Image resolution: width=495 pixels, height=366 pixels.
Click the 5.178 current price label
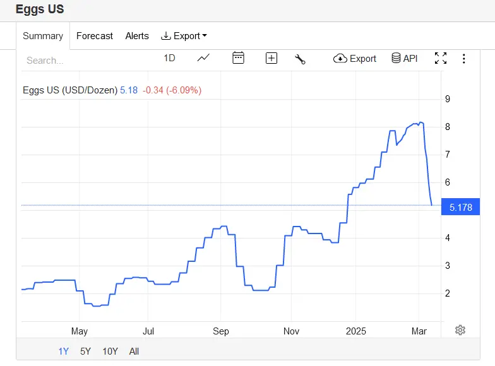pos(461,207)
